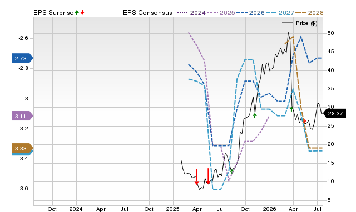Screen dimensions: 356x212
Task: Click the green up arrow beside EPS Surprise
Action: (77, 12)
